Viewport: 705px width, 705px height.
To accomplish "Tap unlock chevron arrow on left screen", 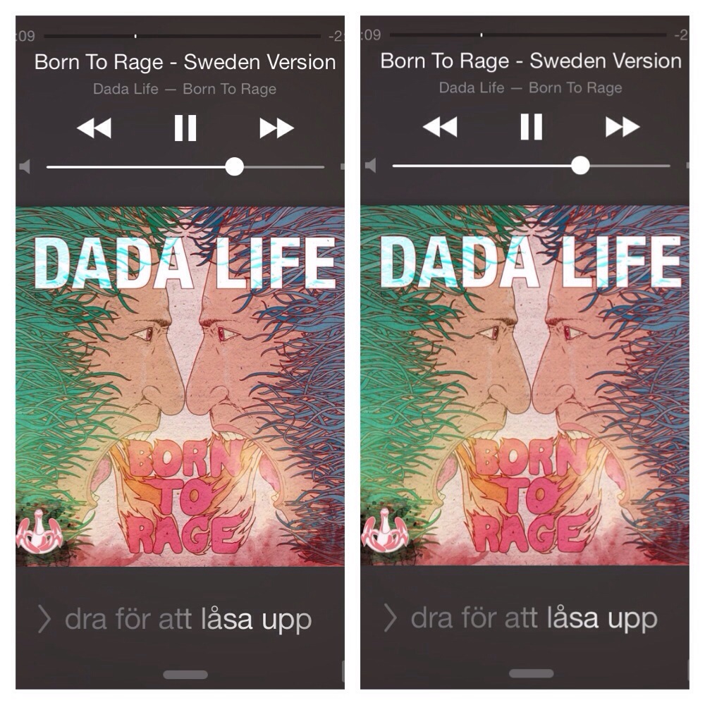I will 44,619.
